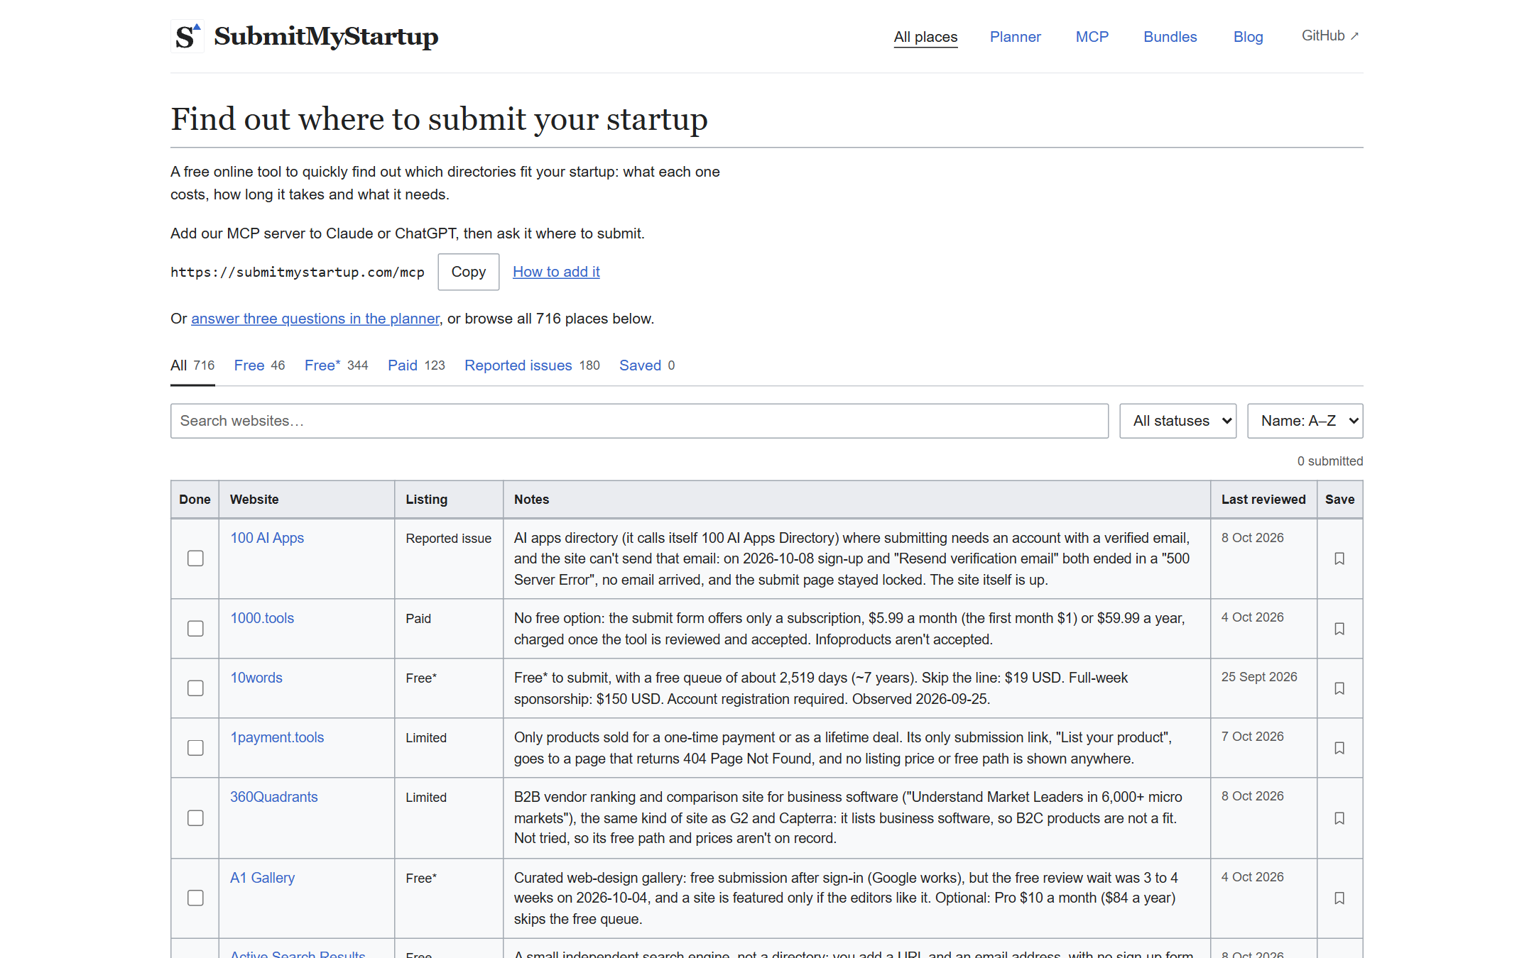Open the A1 Gallery website link
1534x958 pixels.
263,878
